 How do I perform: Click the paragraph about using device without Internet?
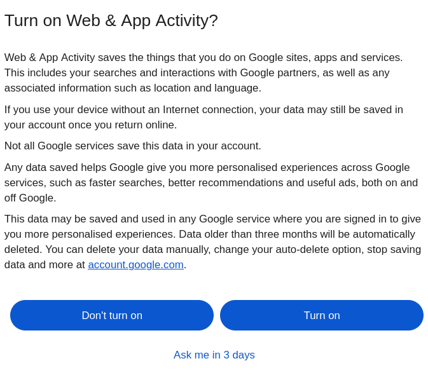pos(204,117)
